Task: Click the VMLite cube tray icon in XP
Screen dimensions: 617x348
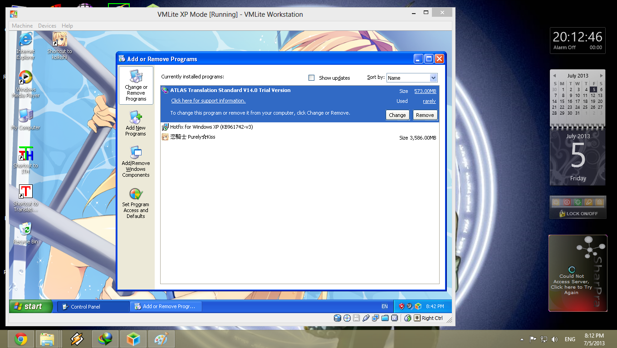Action: point(418,306)
